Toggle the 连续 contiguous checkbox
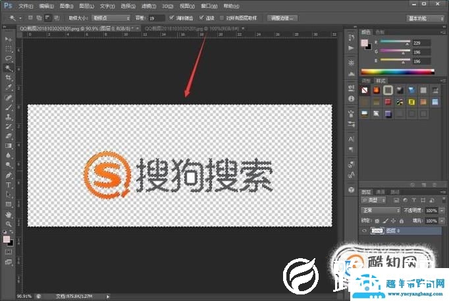 tap(201, 18)
